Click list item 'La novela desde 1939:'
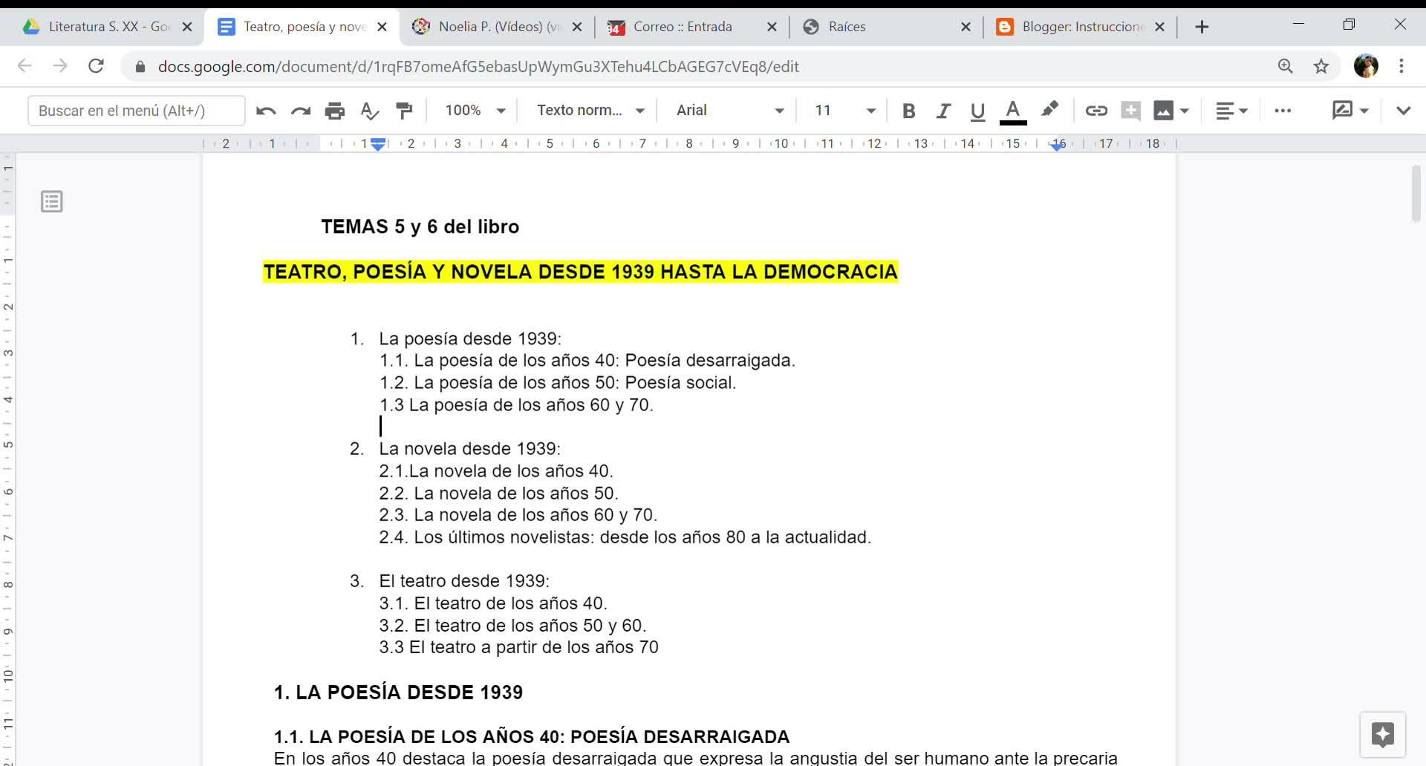 (x=469, y=449)
